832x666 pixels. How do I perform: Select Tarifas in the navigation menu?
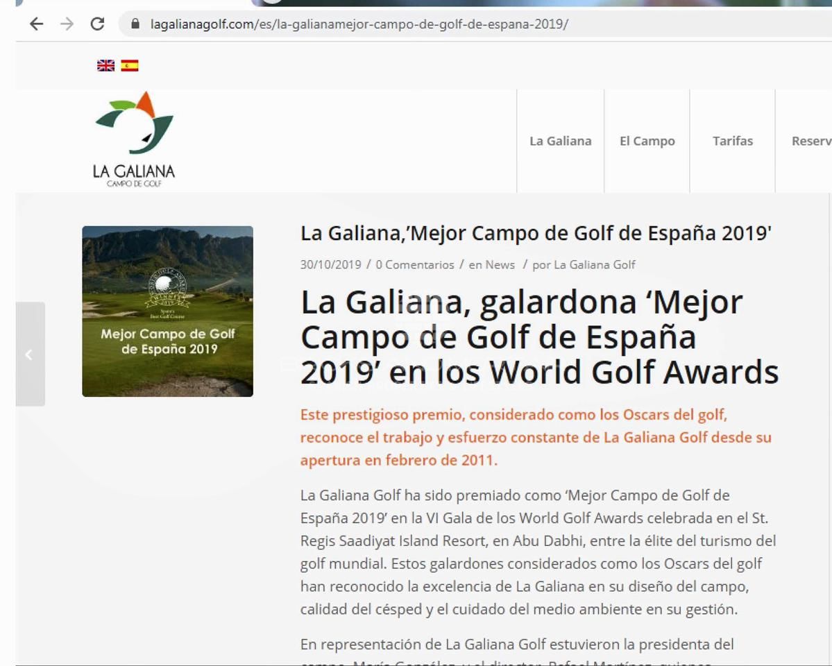coord(732,142)
